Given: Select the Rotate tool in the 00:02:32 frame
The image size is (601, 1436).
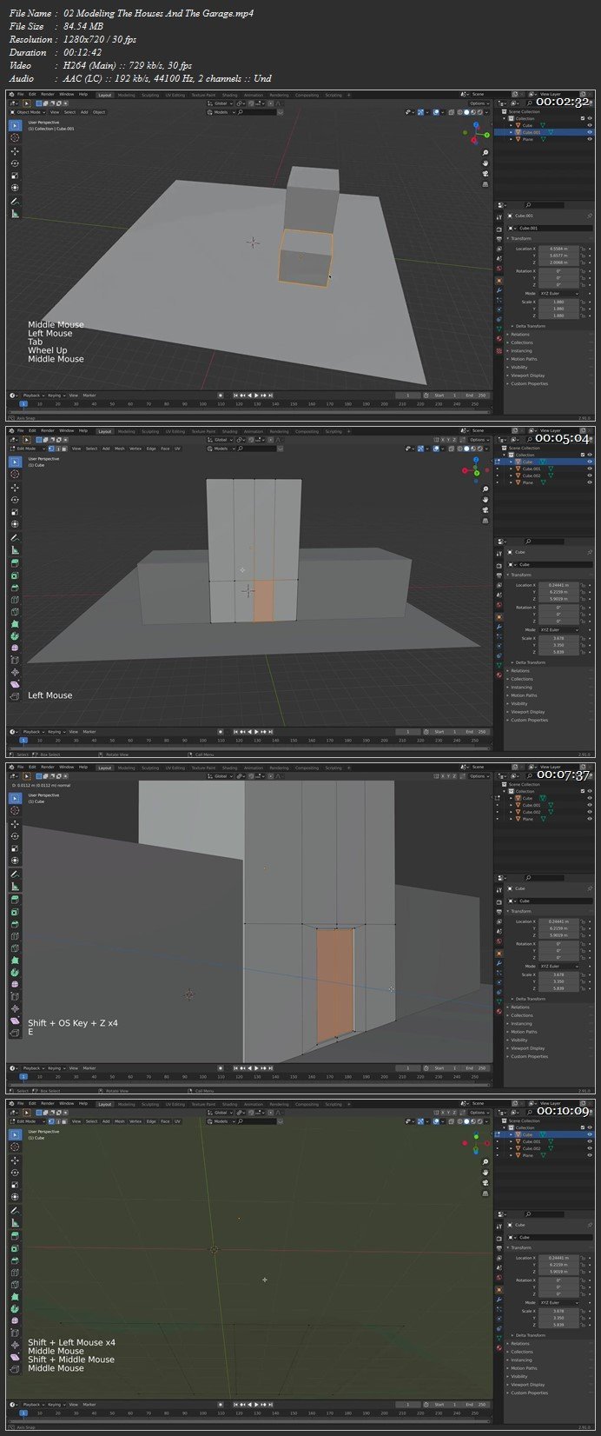Looking at the screenshot, I should 15,163.
